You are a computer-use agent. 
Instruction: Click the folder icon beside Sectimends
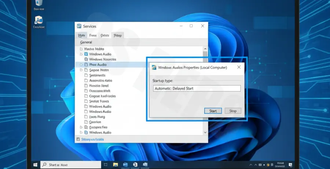(x=86, y=75)
